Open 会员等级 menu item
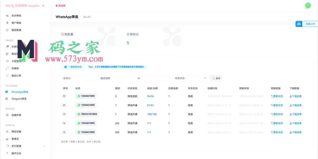The width and height of the screenshot is (318, 159). click(x=16, y=15)
